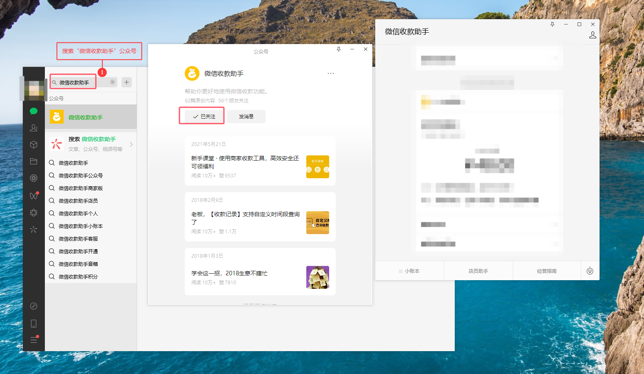The width and height of the screenshot is (644, 374).
Task: Select the 经营指南 menu item
Action: [x=547, y=271]
